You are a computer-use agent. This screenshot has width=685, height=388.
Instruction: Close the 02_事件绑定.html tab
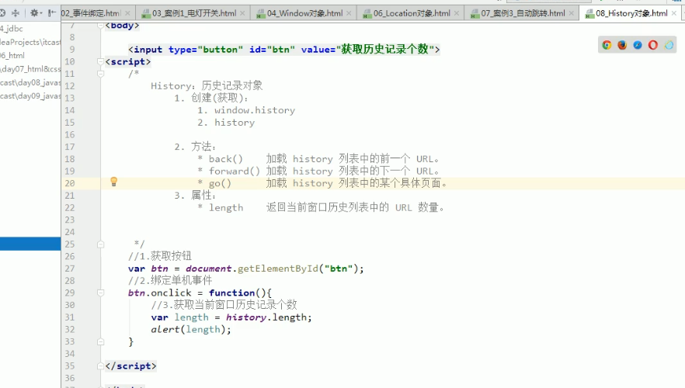(x=127, y=13)
